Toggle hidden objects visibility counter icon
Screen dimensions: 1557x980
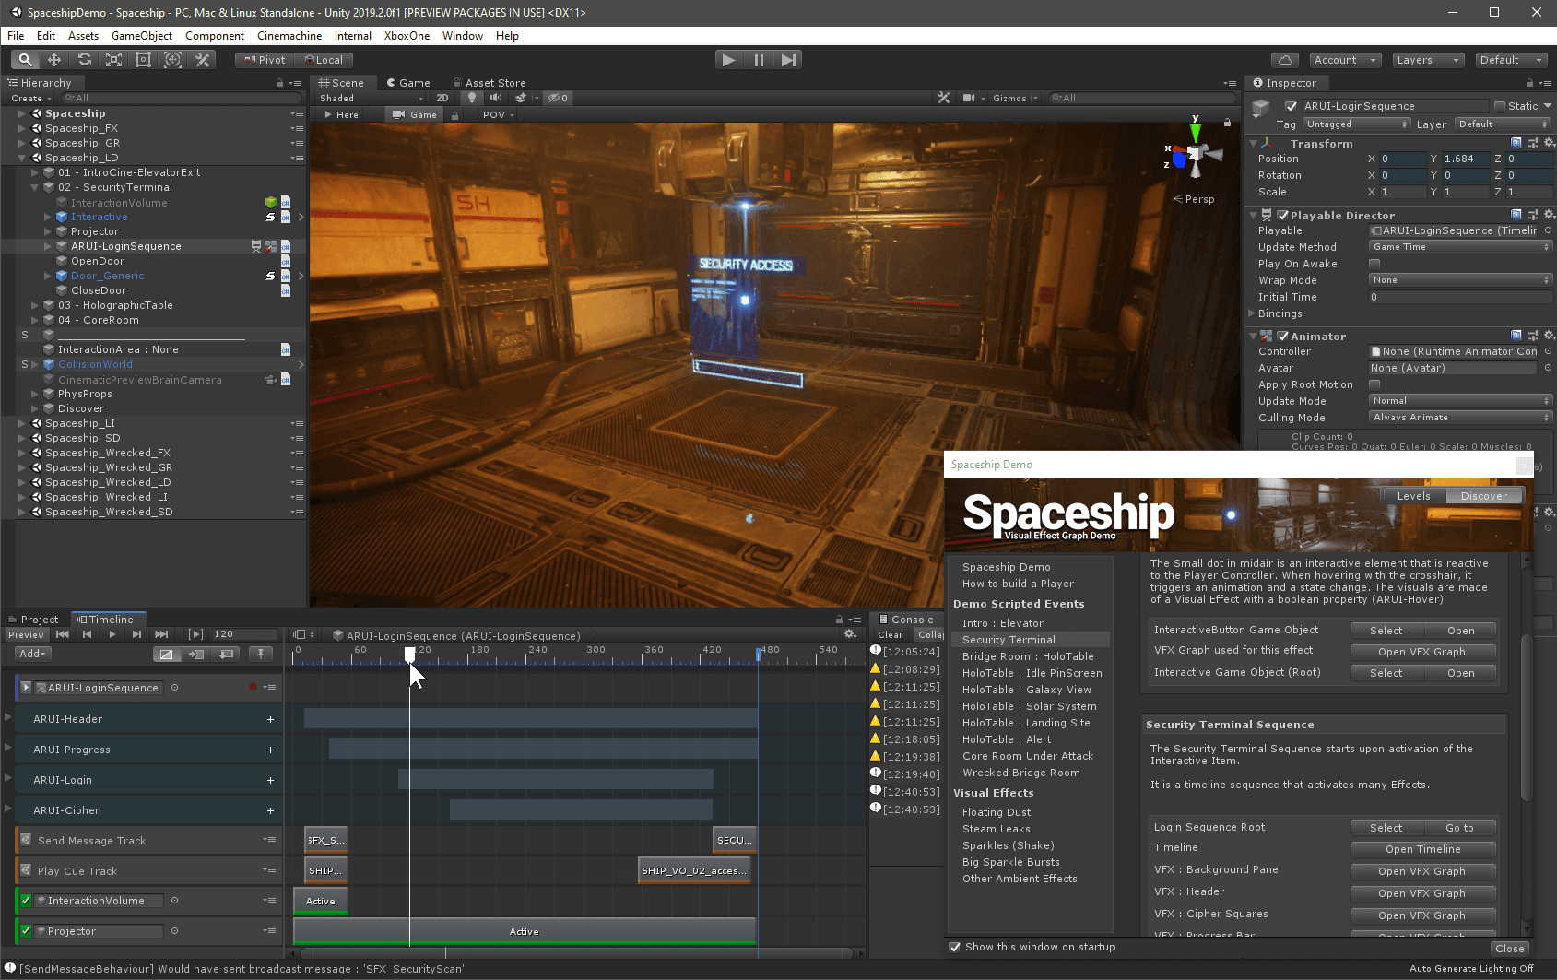[558, 98]
